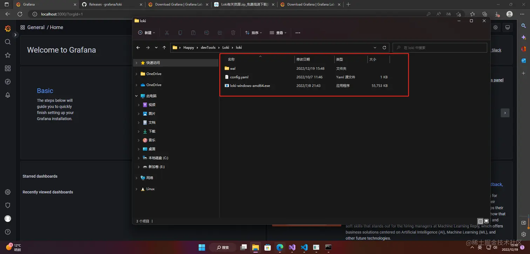Expand 快速访问 in navigation pane

pyautogui.click(x=136, y=63)
